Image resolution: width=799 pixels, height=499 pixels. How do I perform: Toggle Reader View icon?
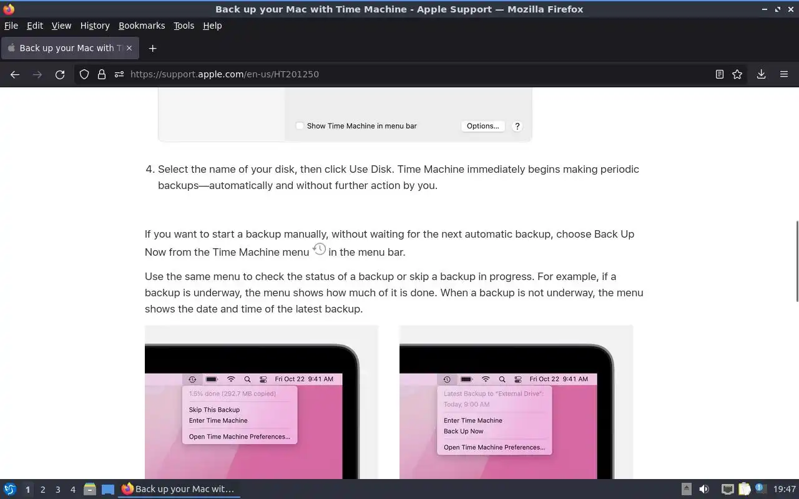[720, 74]
